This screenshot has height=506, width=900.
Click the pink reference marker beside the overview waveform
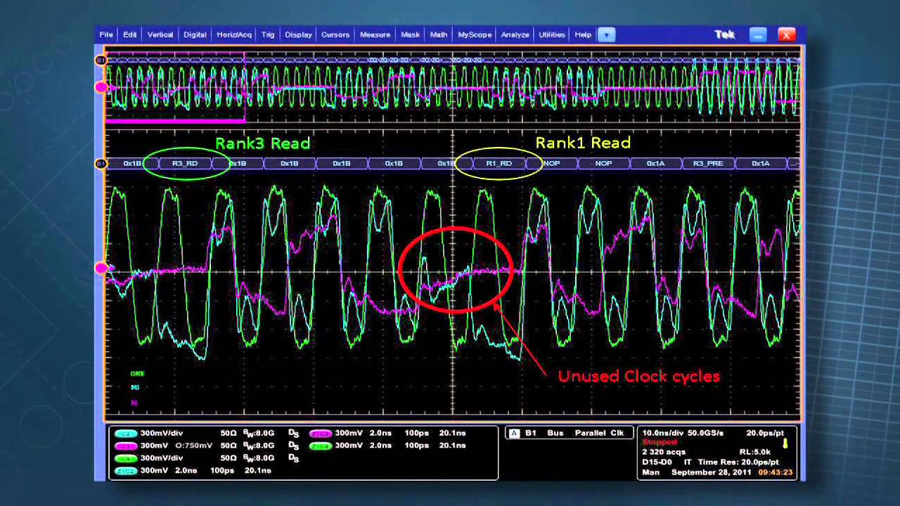pos(101,87)
